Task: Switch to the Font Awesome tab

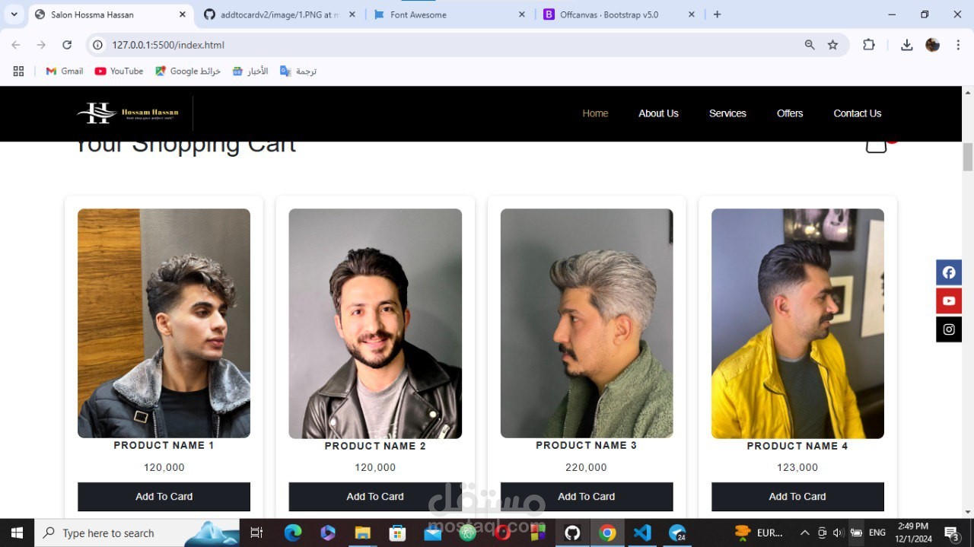Action: pyautogui.click(x=449, y=14)
